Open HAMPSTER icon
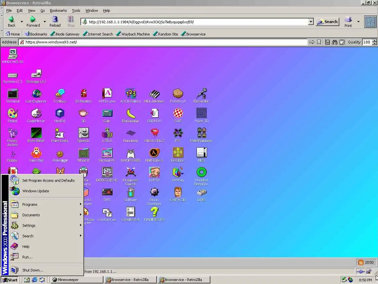 coord(130,155)
